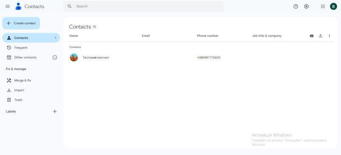
Task: Print the contacts list
Action: [x=312, y=36]
